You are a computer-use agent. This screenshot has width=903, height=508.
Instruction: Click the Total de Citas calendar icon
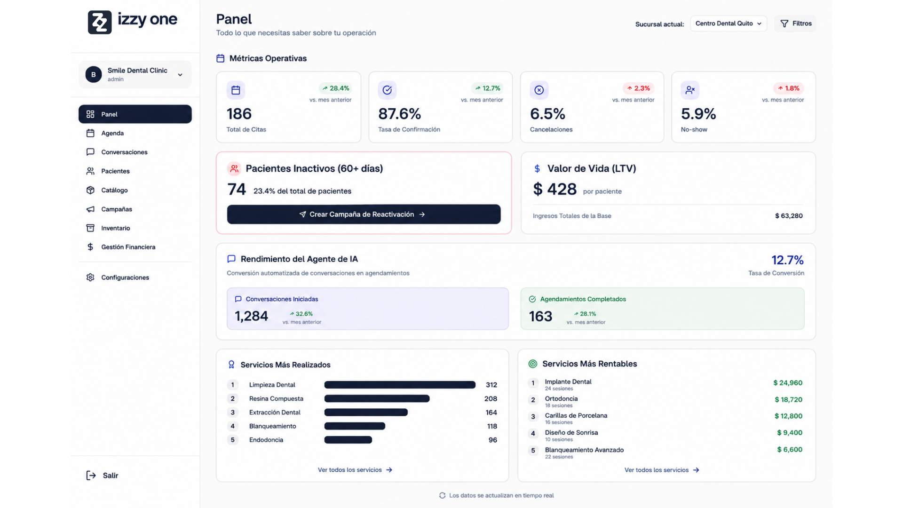(x=236, y=90)
